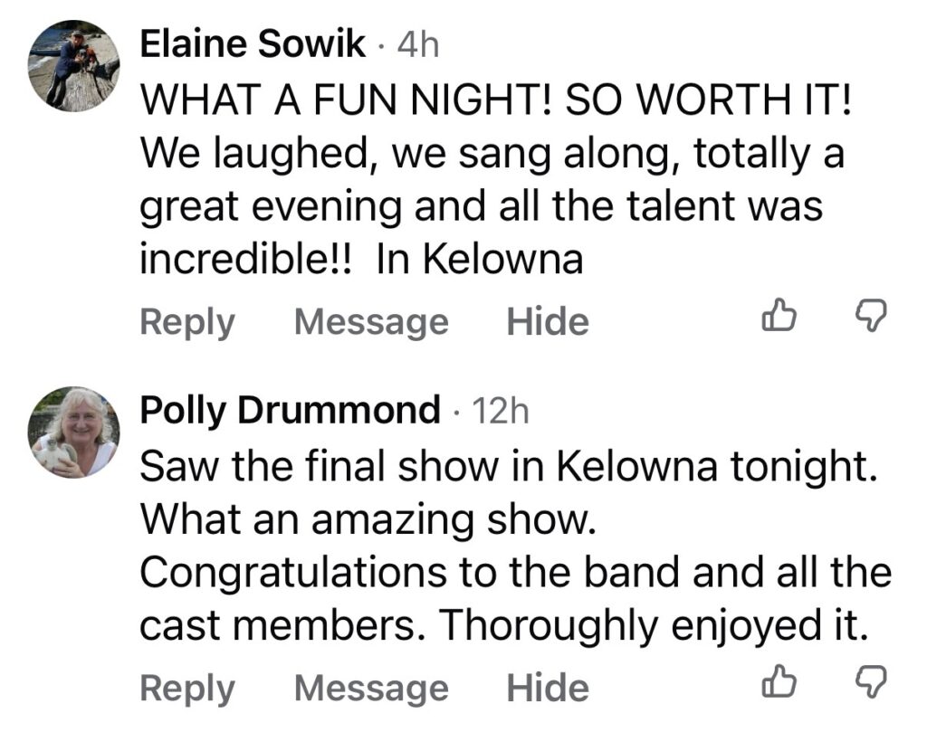The width and height of the screenshot is (927, 732).
Task: Open Elaine Sowik's profile via her name
Action: click(253, 44)
